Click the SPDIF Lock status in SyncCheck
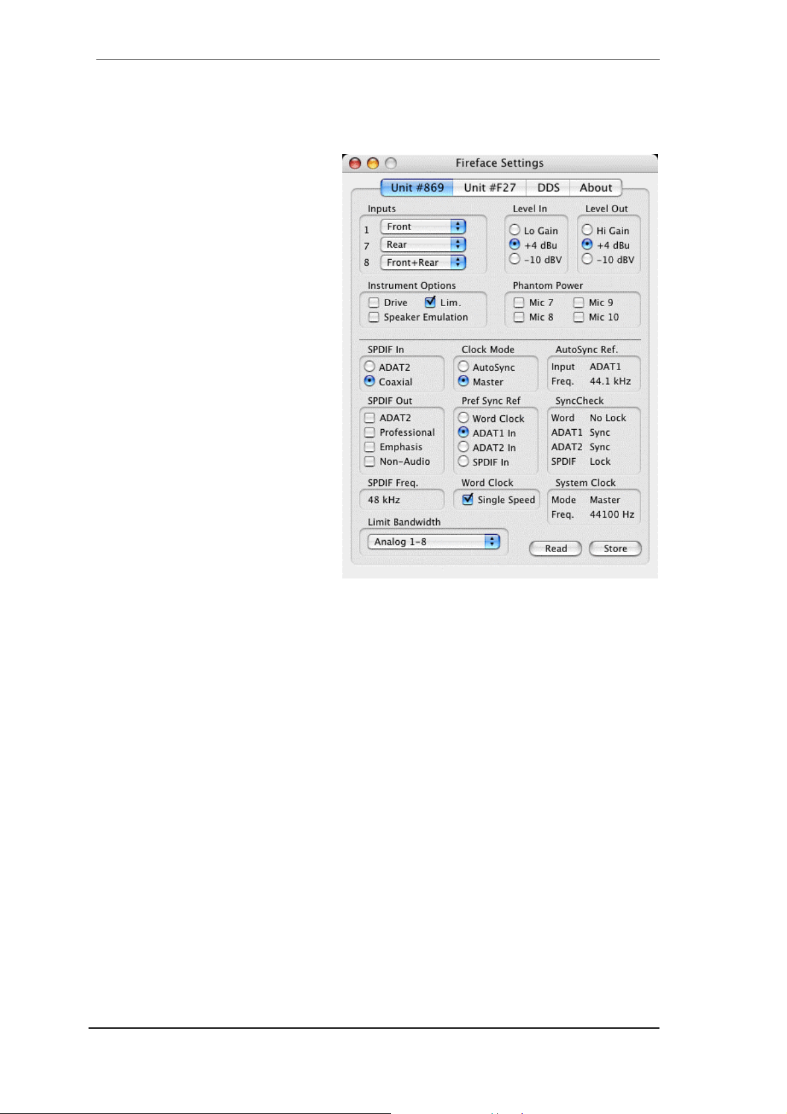 pos(600,461)
